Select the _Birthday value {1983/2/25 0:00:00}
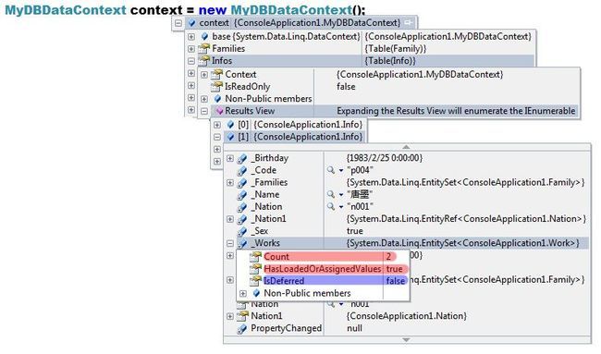601x354 pixels. pyautogui.click(x=385, y=158)
